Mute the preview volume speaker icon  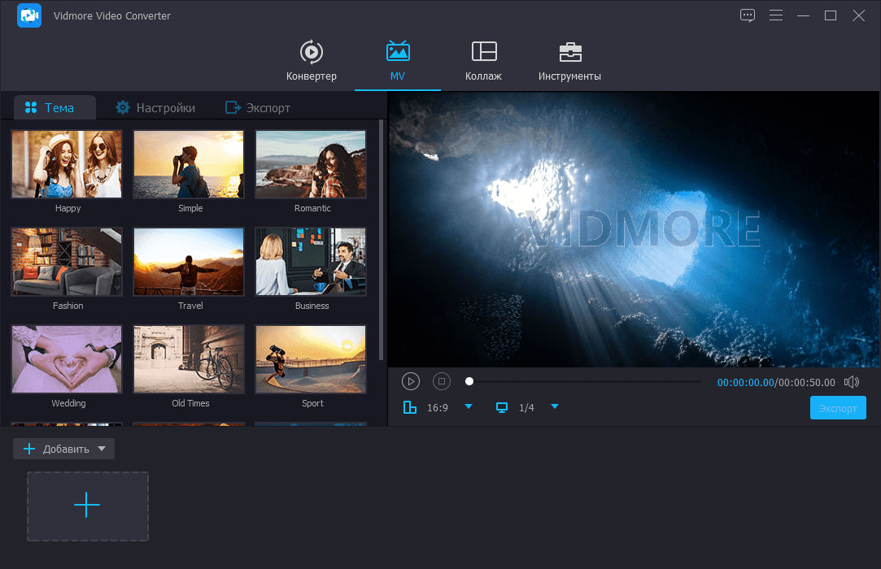852,382
